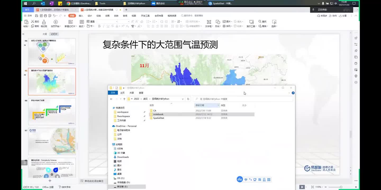Click the New Slide (新建幻灯片) icon
381x190 pixels.
(x=70, y=22)
